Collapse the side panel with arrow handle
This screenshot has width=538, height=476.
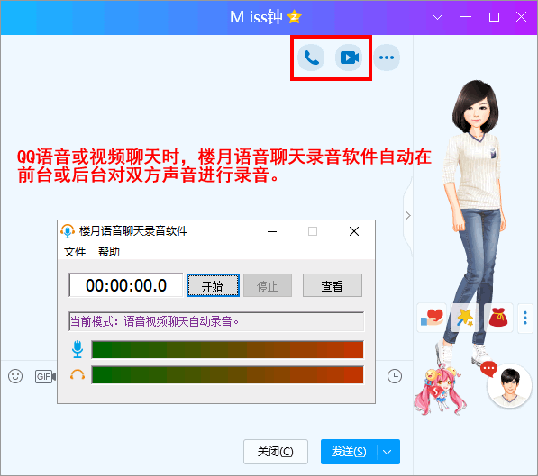point(408,216)
